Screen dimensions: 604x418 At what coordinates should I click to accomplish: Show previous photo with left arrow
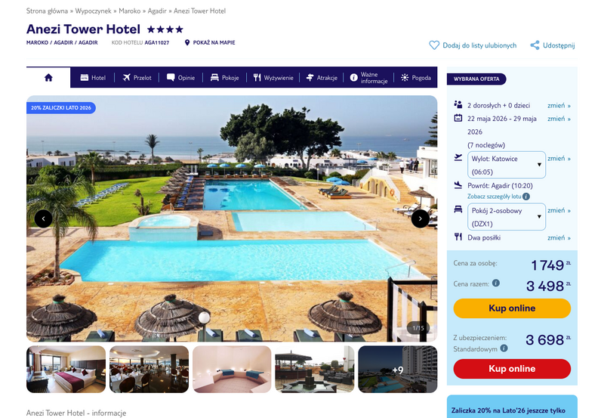point(44,218)
